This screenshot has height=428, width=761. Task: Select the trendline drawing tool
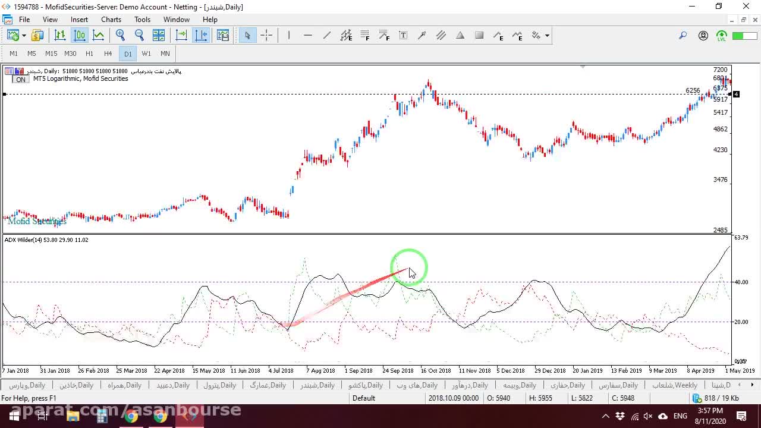point(327,36)
